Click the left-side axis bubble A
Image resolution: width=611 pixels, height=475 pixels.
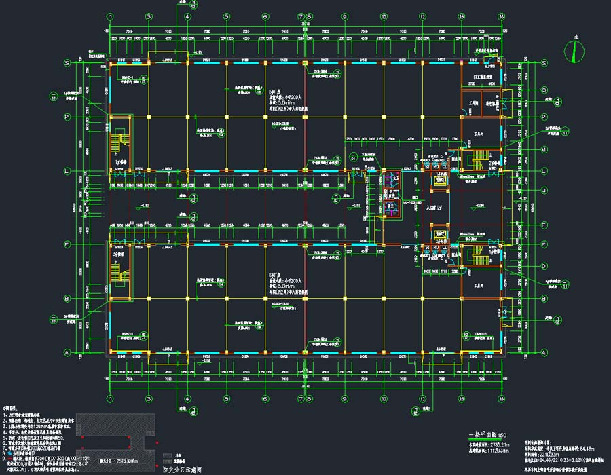click(x=67, y=352)
